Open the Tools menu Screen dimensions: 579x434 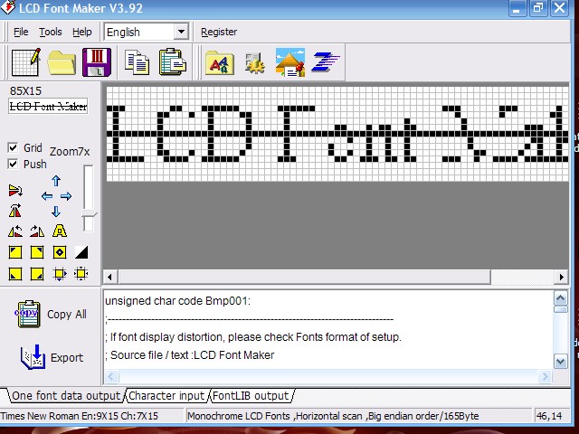pyautogui.click(x=51, y=33)
